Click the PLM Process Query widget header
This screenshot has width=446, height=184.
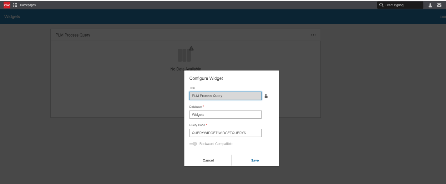(73, 35)
